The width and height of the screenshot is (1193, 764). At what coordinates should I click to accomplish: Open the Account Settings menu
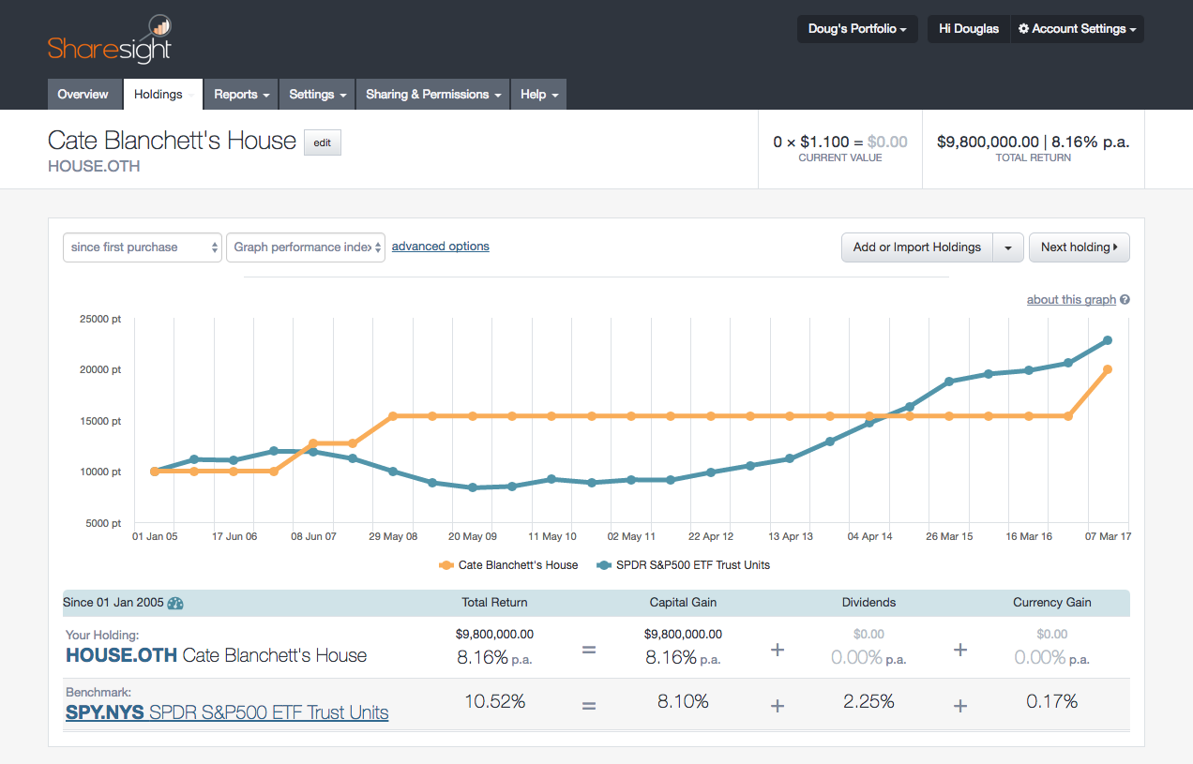(1077, 29)
